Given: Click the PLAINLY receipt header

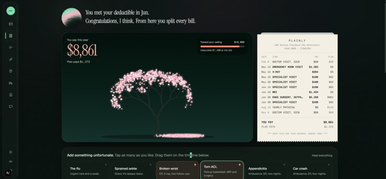Looking at the screenshot, I should [297, 41].
